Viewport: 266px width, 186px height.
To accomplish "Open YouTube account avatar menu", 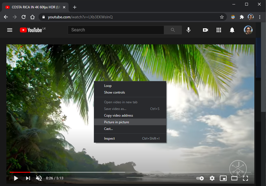I will coord(248,30).
